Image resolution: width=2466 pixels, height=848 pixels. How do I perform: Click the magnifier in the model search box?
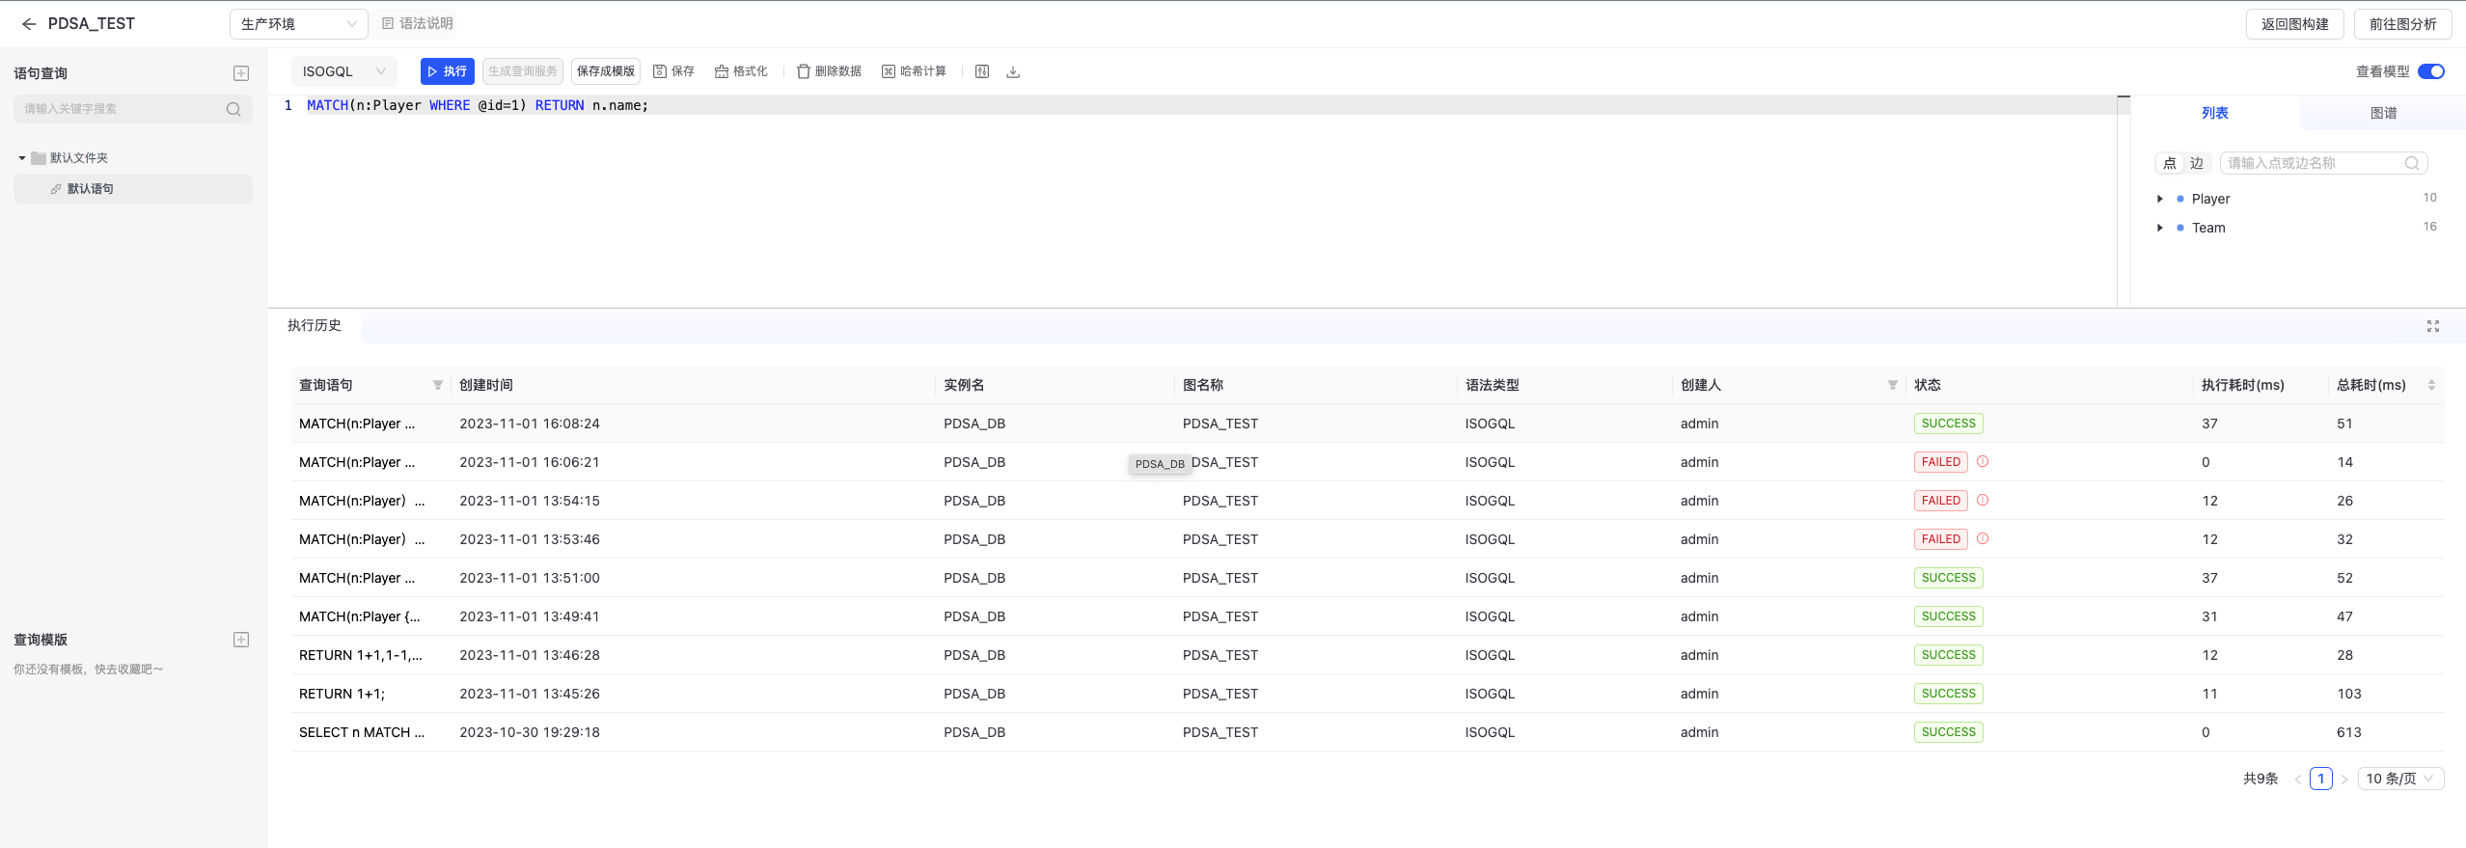click(x=2412, y=163)
